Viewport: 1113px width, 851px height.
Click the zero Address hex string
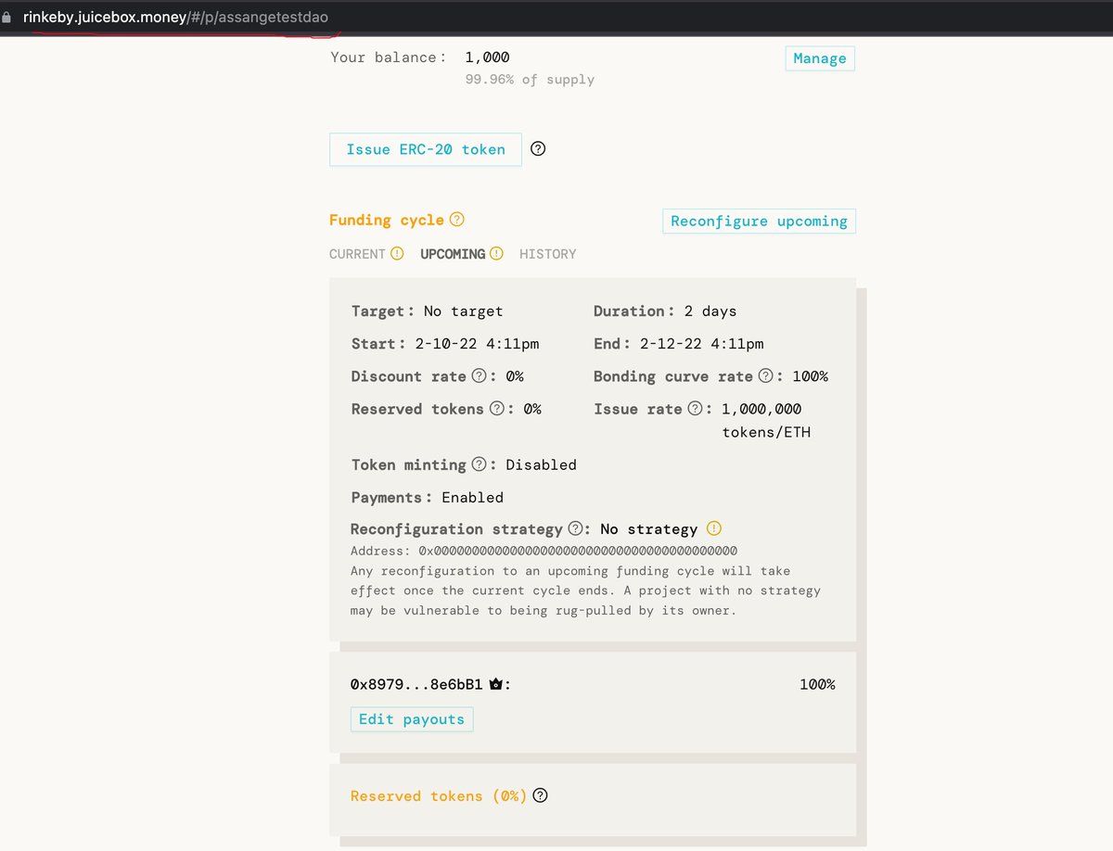click(x=578, y=551)
